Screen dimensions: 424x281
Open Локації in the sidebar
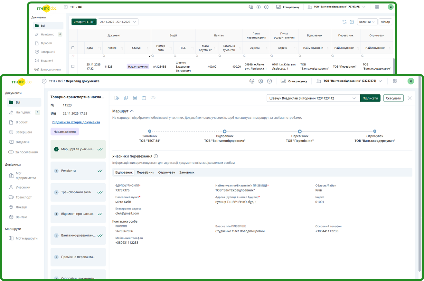tap(21, 207)
